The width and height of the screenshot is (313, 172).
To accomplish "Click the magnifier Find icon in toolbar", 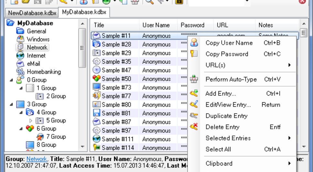I will coord(149,2).
